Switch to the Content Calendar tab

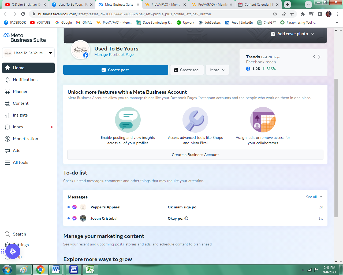pyautogui.click(x=259, y=5)
